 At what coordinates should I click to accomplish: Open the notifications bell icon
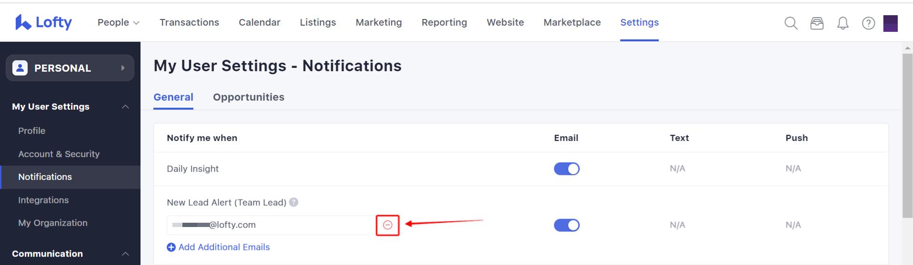(x=843, y=23)
